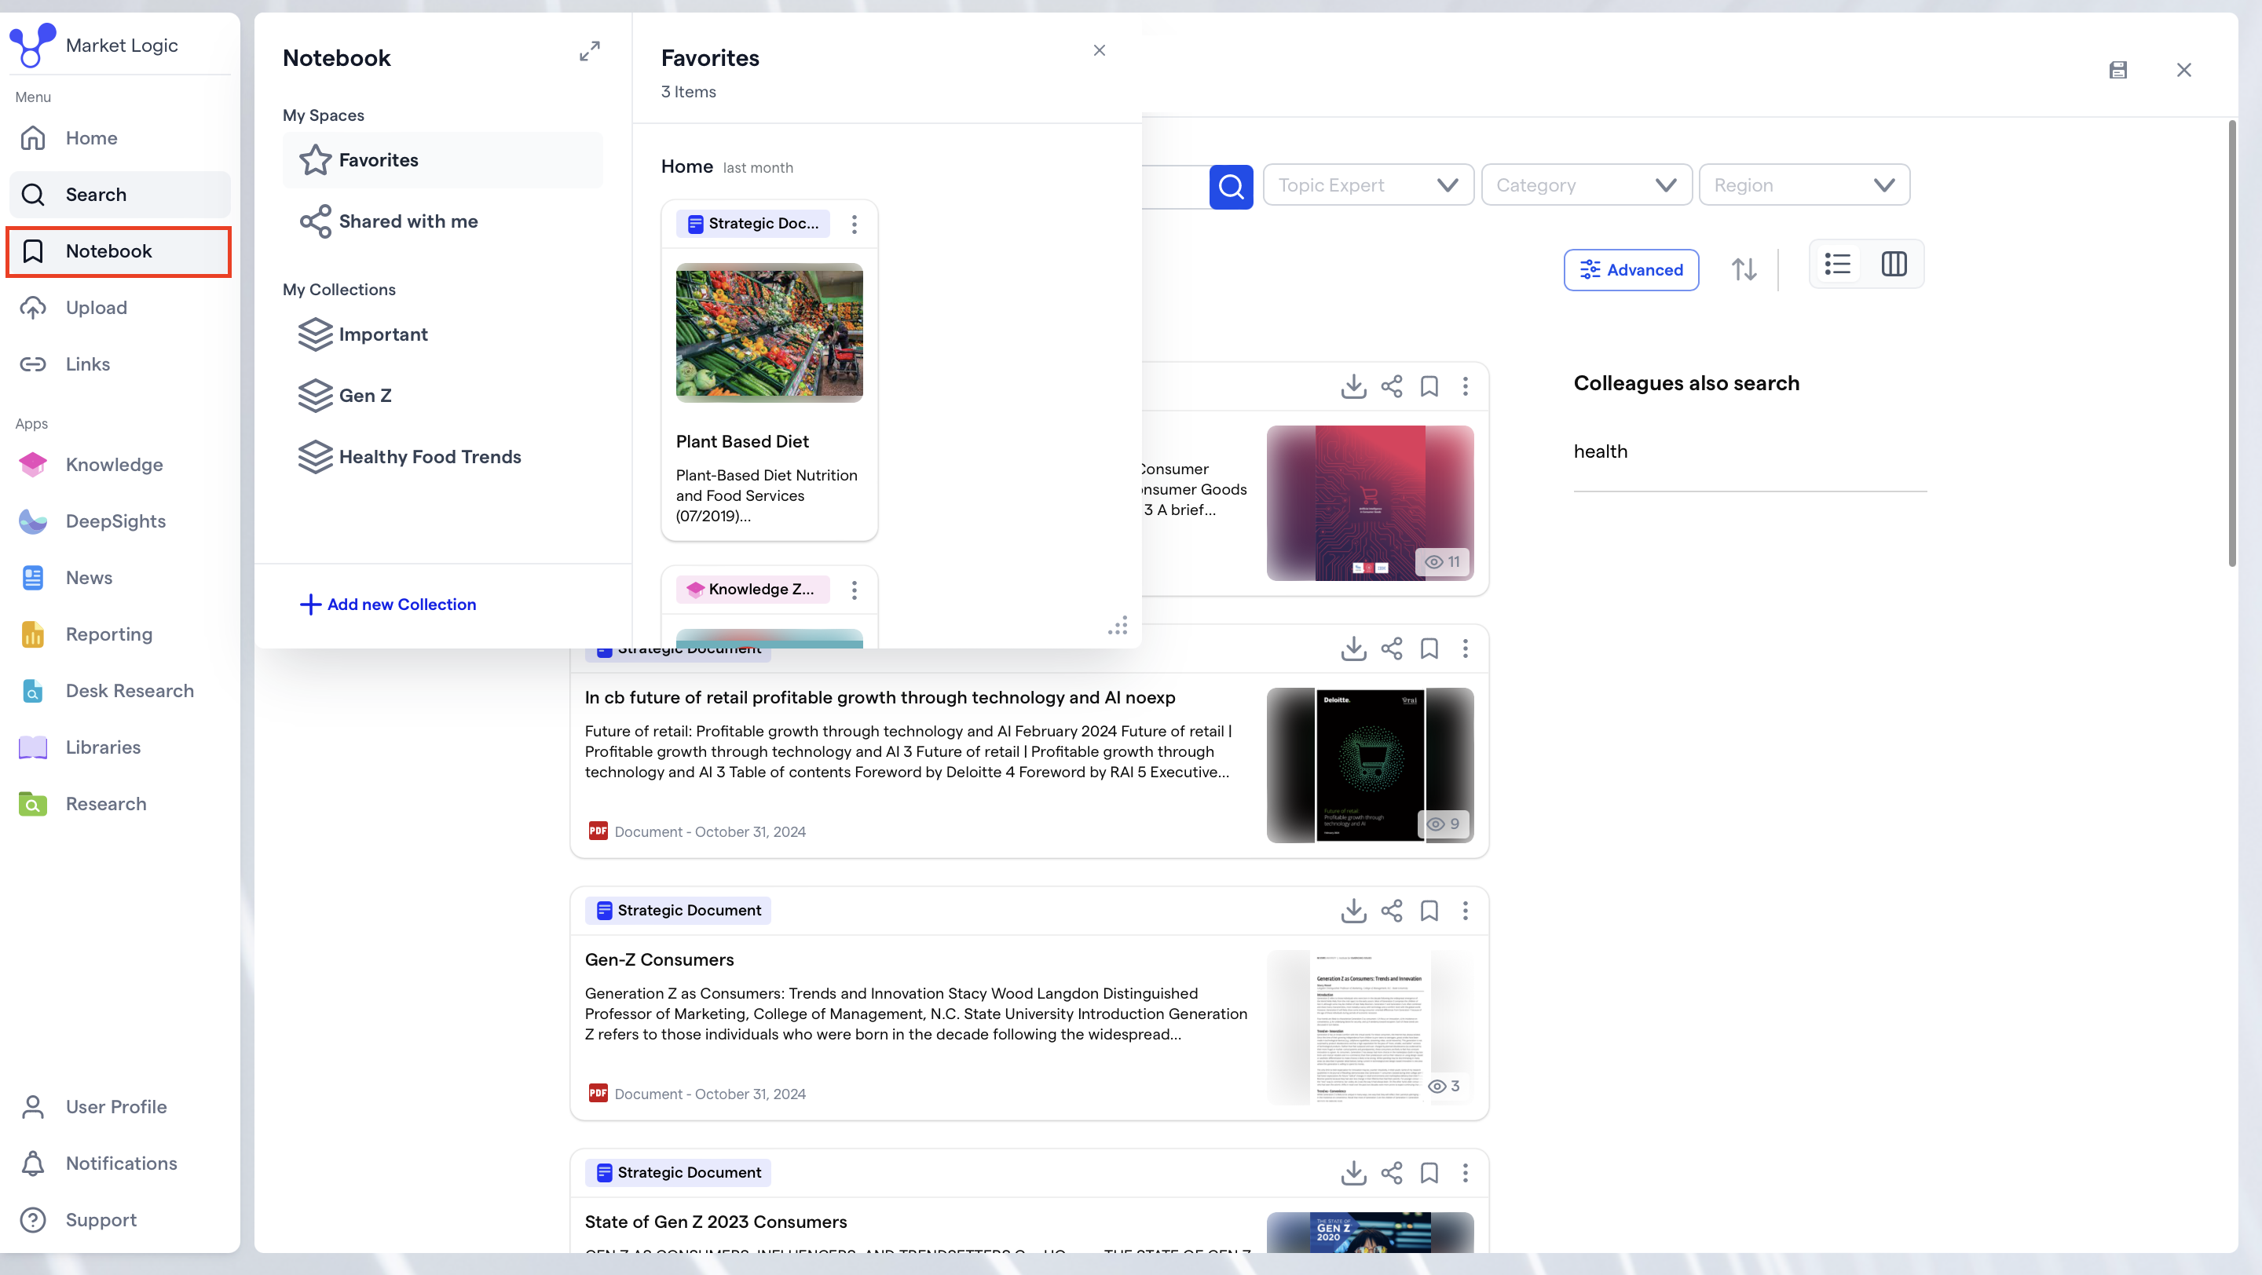Expand the Topic Expert dropdown
Screen dimensions: 2262x1275
pos(1367,185)
